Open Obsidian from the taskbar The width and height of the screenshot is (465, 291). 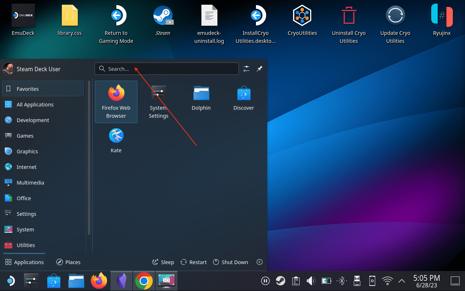tap(121, 280)
